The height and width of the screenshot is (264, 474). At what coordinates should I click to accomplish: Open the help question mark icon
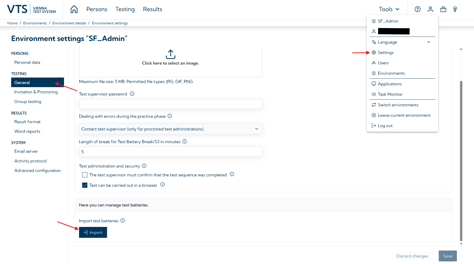[418, 9]
